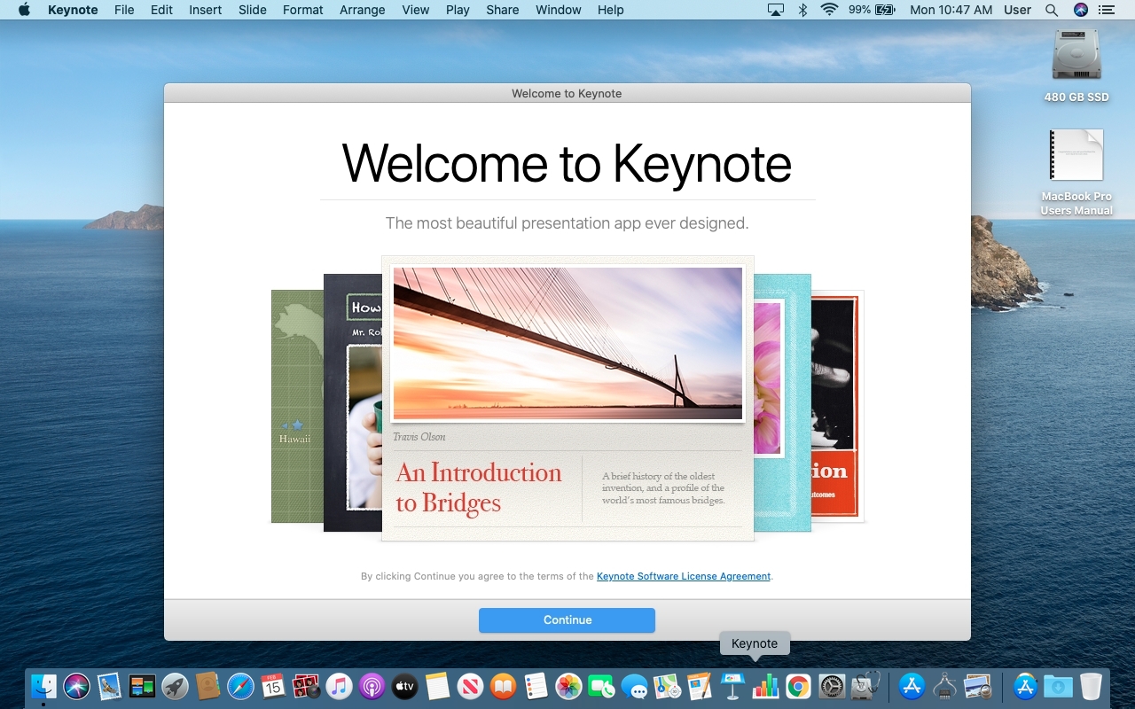Viewport: 1135px width, 709px height.
Task: Open the Downloads folder in the Dock
Action: 1058,686
